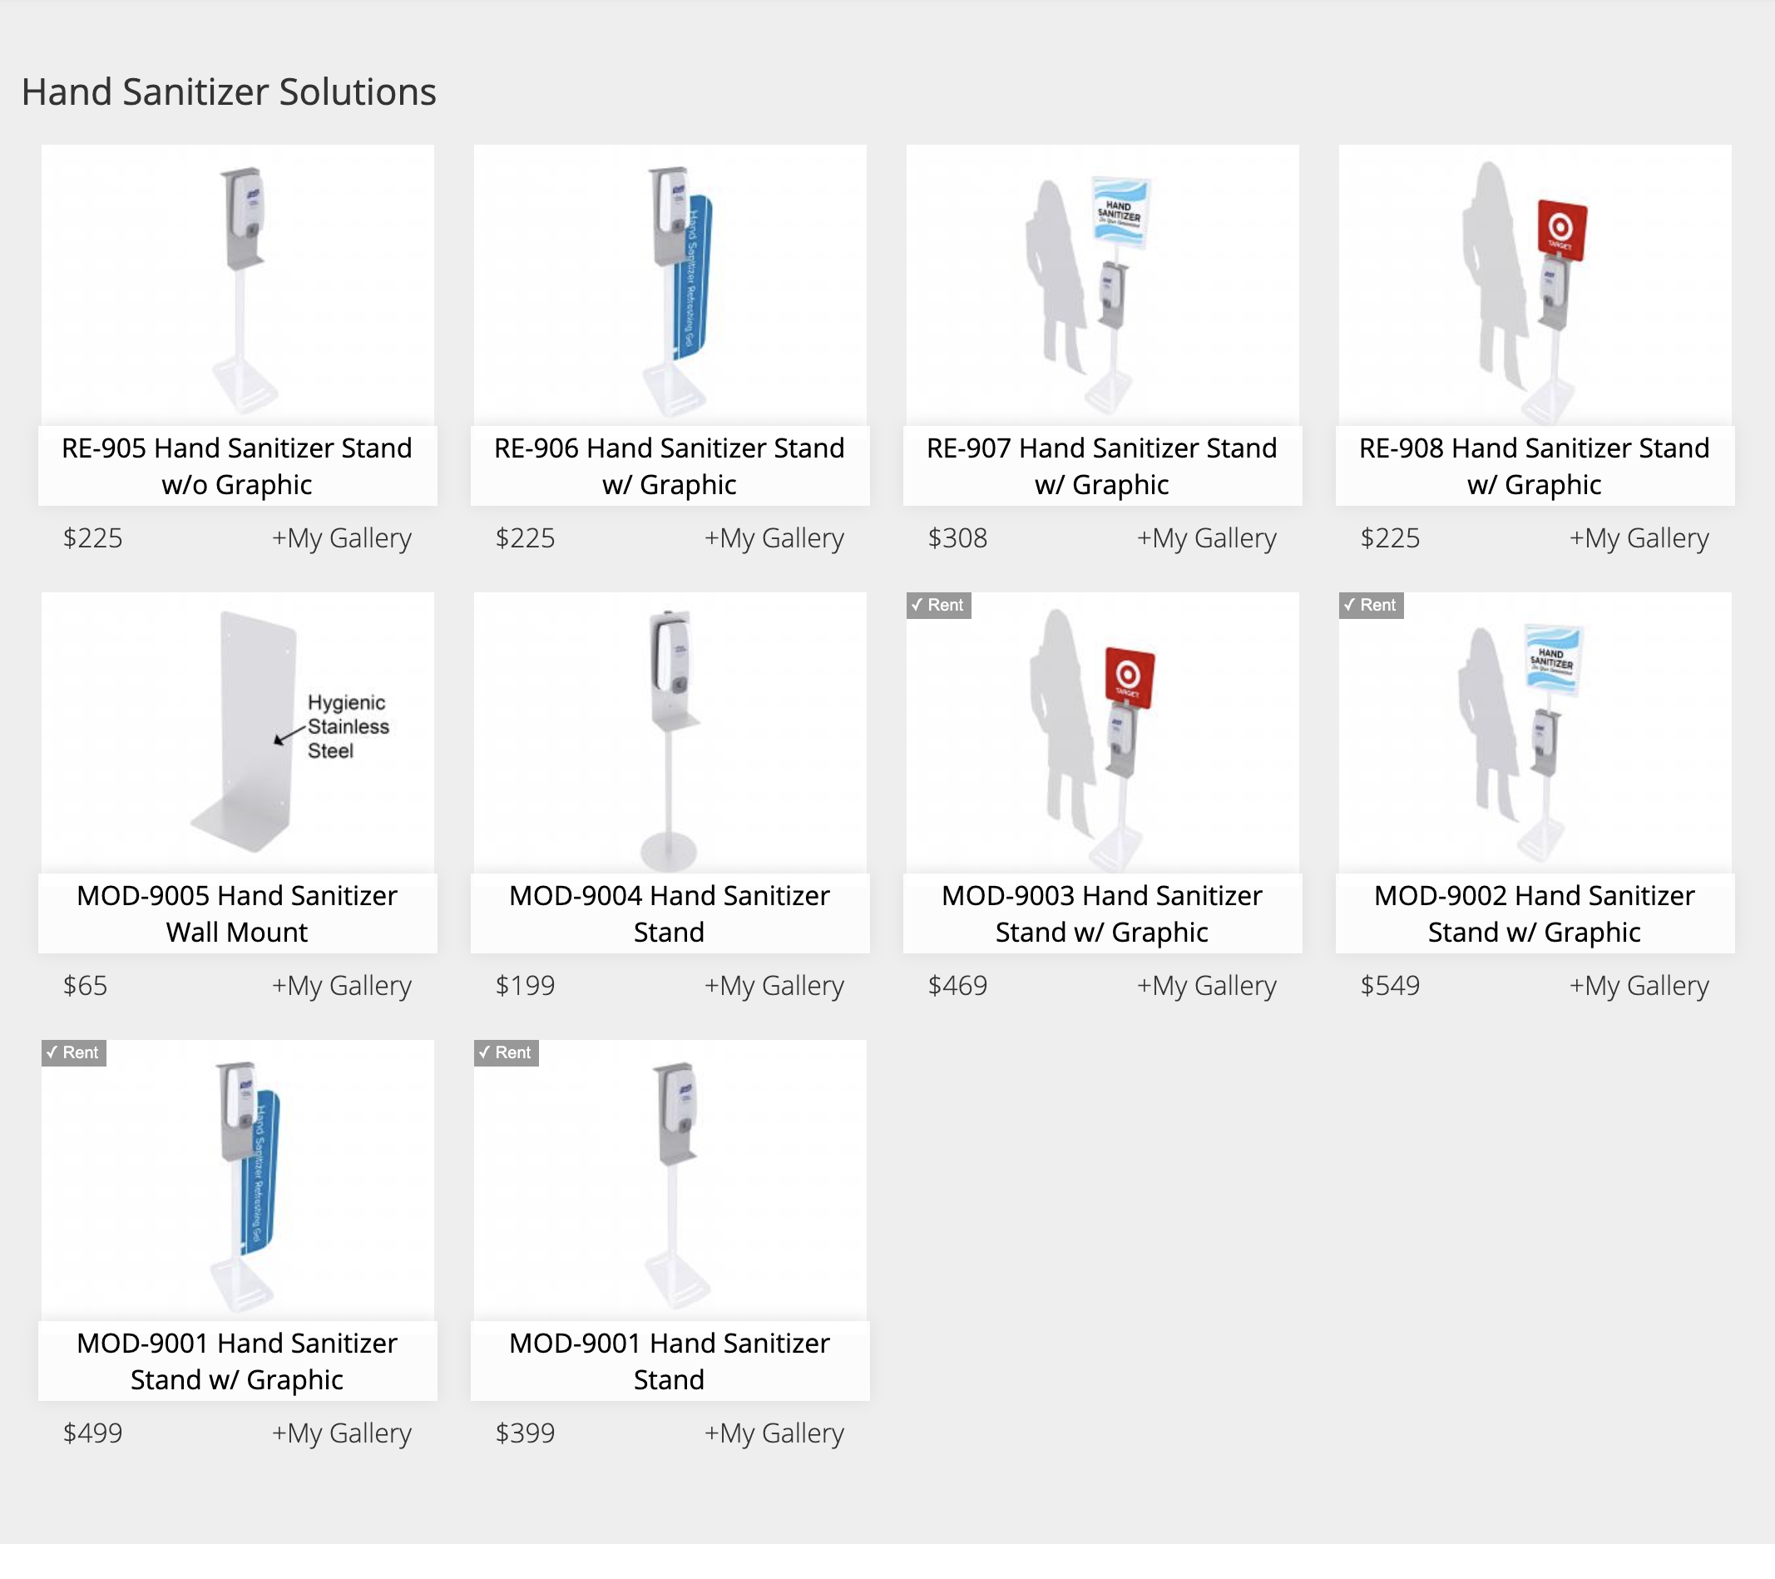
Task: Click the Rent badge on MOD-9001 w/ Graphic
Action: click(74, 1052)
